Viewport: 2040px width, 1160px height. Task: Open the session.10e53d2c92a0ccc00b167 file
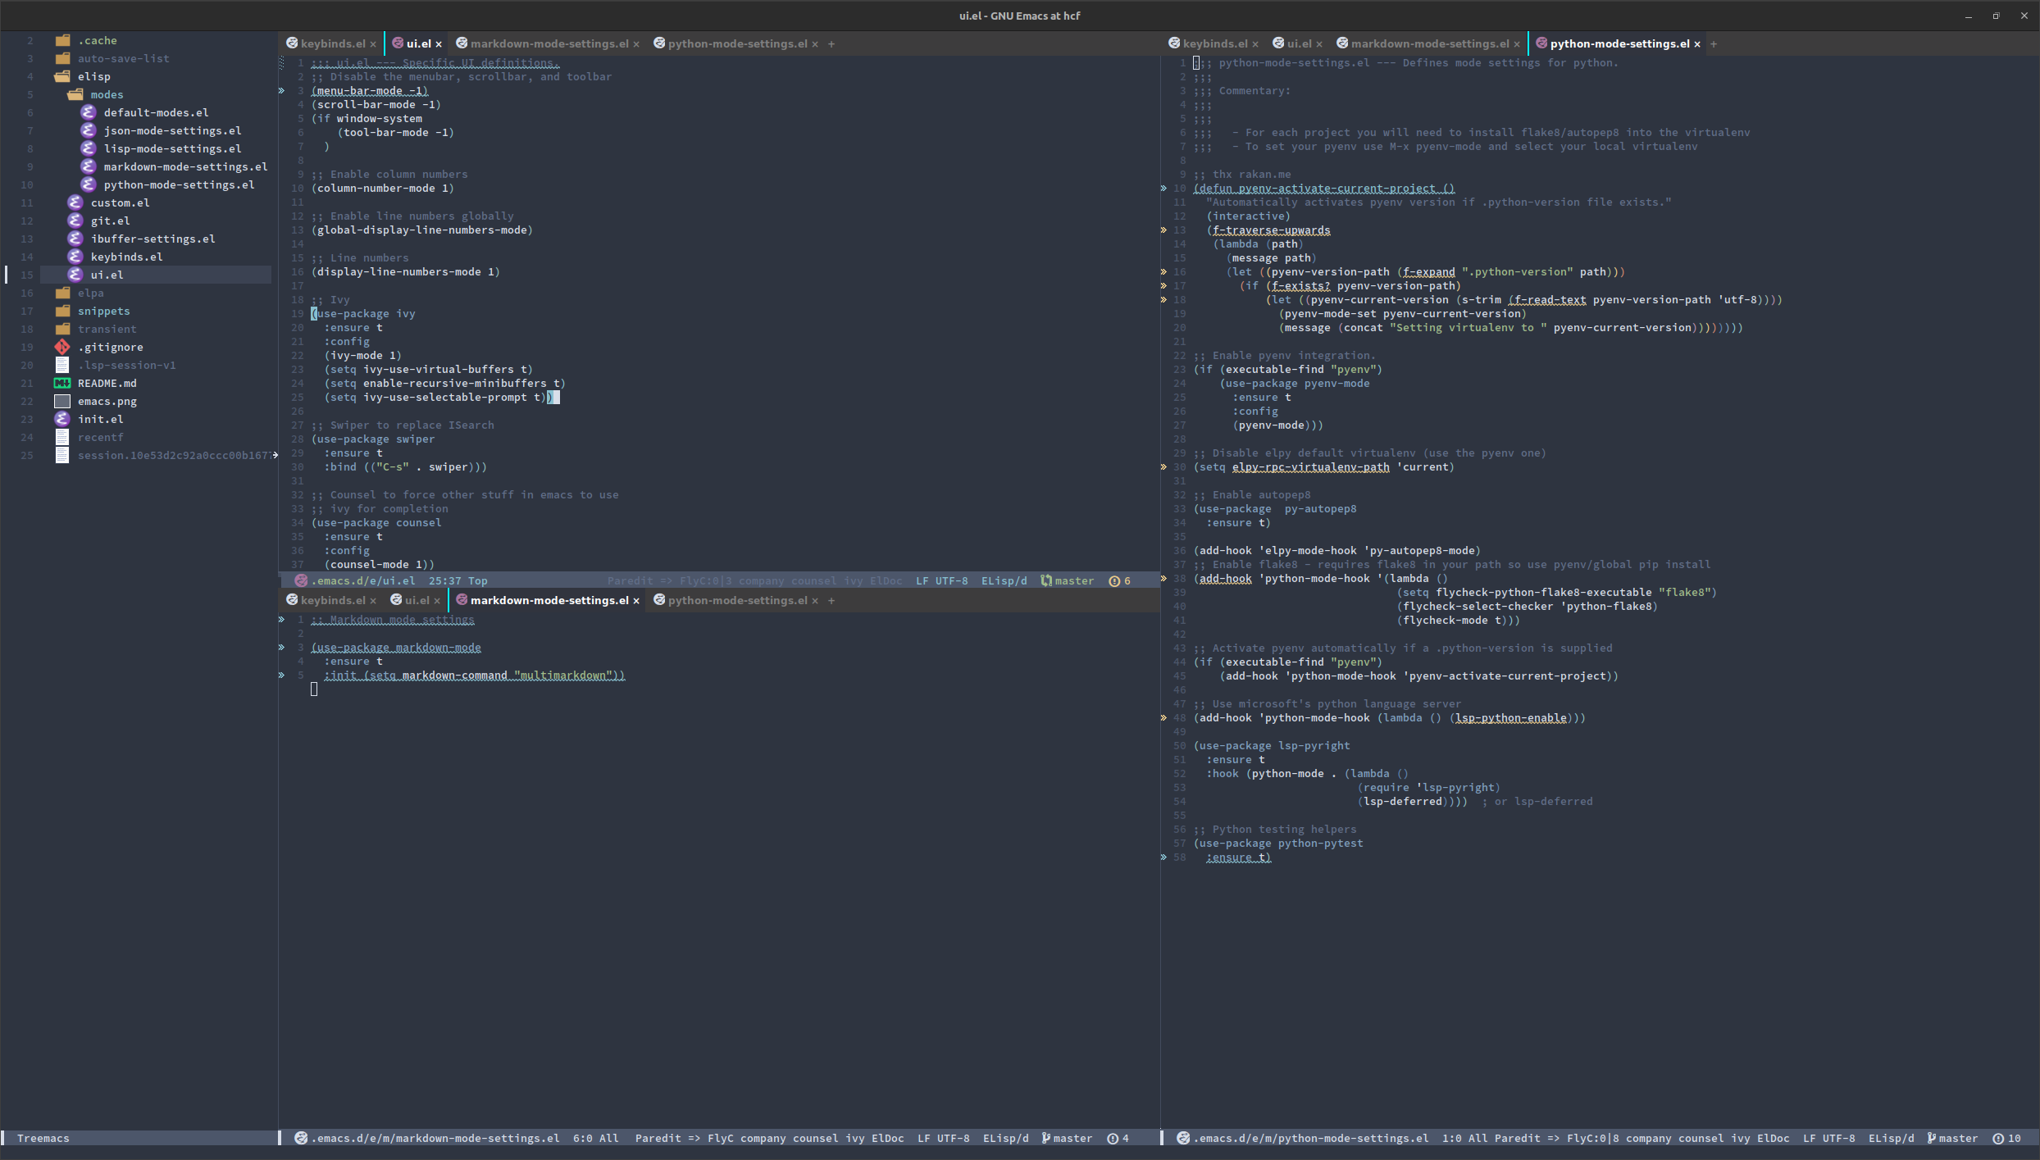[x=174, y=455]
